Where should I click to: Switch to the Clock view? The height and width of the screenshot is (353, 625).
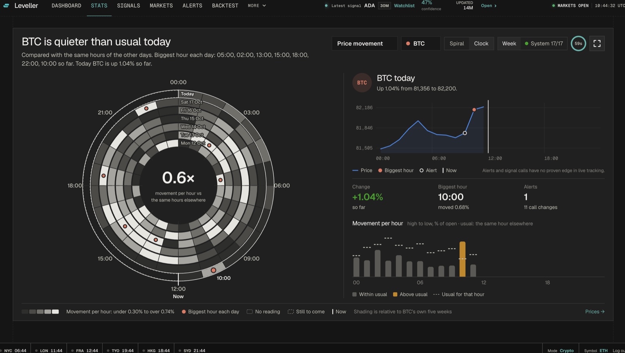pyautogui.click(x=481, y=43)
